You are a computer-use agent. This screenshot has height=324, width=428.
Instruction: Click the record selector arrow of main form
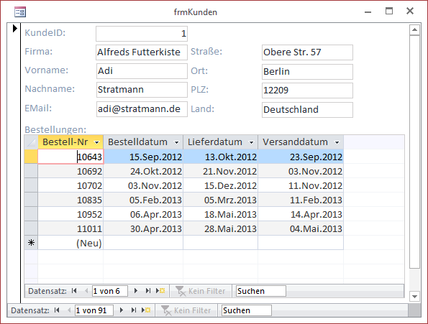pyautogui.click(x=14, y=28)
